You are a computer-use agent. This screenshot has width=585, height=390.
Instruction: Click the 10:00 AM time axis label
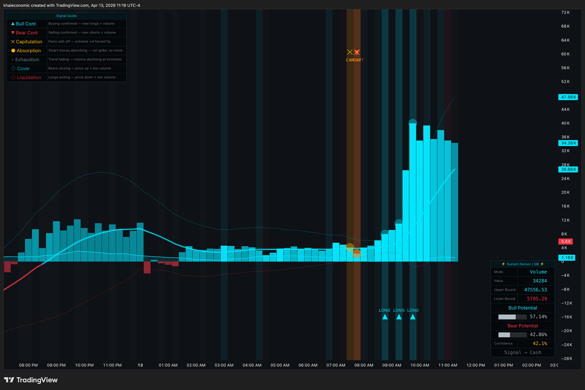click(420, 365)
